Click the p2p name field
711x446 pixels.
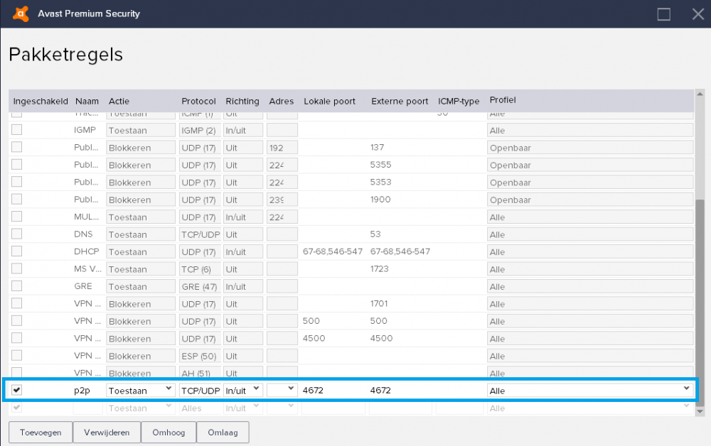(x=87, y=390)
